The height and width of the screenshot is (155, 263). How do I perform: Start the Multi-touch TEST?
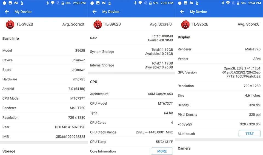click(250, 134)
